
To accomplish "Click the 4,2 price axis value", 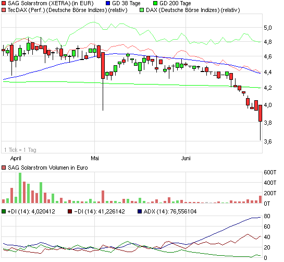I will [x=268, y=88].
